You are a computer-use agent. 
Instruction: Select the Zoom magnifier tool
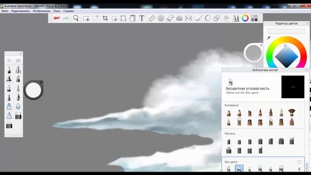click(76, 18)
